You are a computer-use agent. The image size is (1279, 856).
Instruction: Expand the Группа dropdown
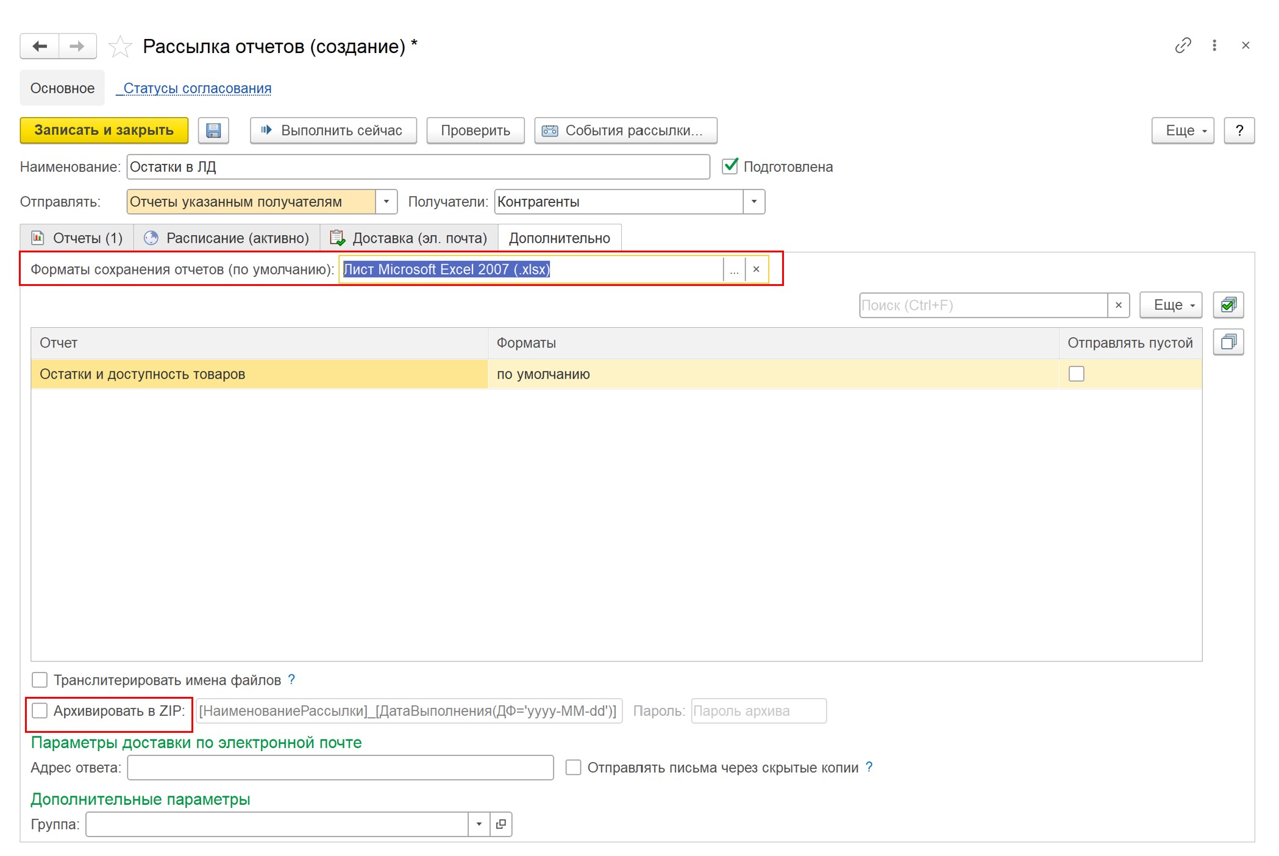click(x=479, y=824)
